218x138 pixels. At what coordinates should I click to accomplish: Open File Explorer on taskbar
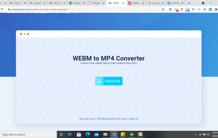(x=105, y=134)
